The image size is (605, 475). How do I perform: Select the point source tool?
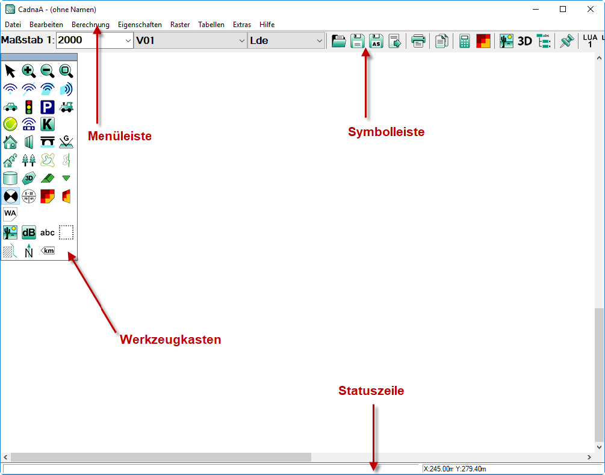pos(10,89)
